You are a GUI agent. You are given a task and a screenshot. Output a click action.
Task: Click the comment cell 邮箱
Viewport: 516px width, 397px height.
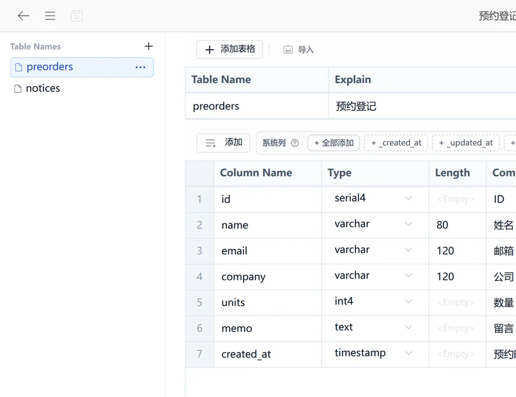501,251
